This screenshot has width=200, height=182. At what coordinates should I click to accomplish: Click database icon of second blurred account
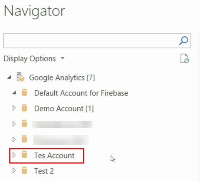[x=24, y=139]
